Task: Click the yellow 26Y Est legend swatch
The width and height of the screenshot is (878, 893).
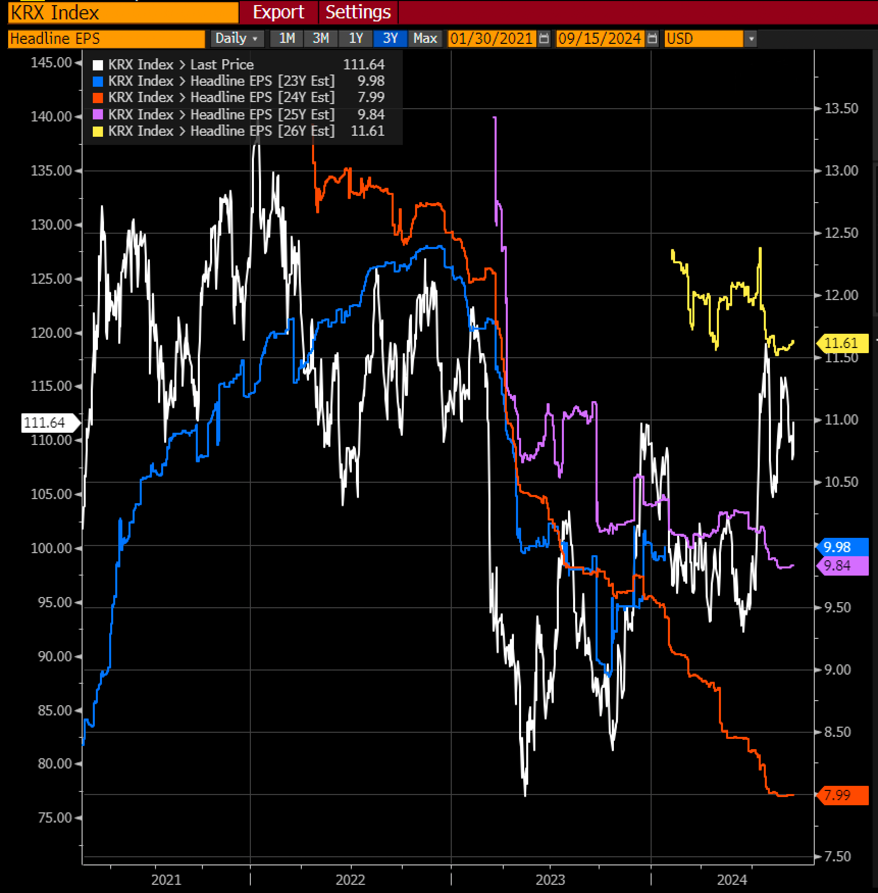Action: click(x=98, y=131)
